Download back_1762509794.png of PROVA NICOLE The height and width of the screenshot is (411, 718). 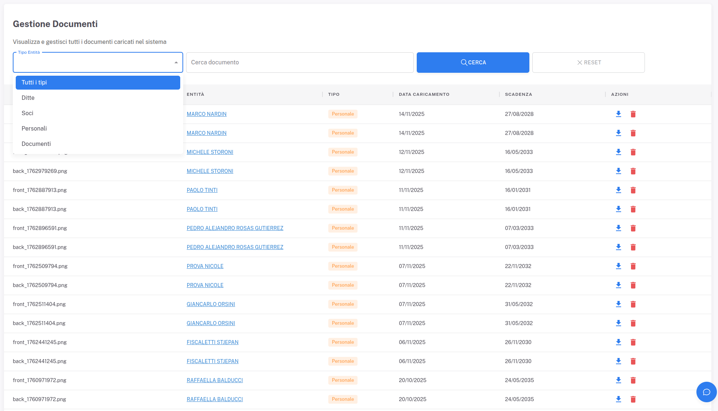coord(618,285)
